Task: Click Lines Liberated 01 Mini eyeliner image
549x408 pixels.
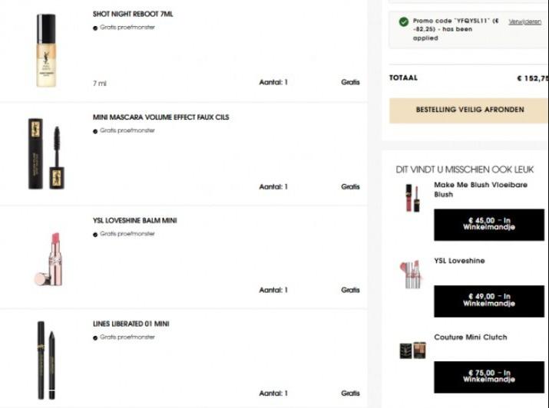Action: [x=46, y=359]
